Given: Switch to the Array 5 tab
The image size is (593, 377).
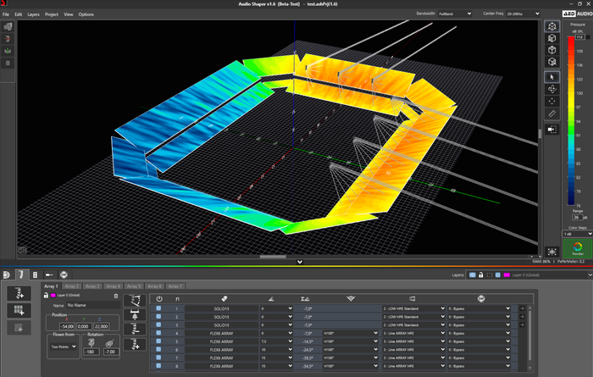Looking at the screenshot, I should coord(134,286).
